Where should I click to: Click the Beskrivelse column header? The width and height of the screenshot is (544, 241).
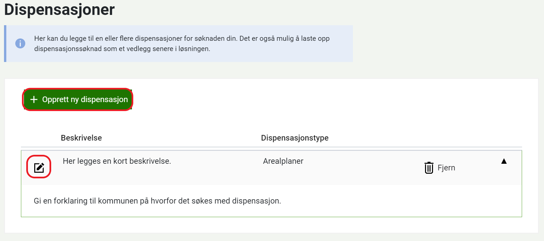(81, 138)
